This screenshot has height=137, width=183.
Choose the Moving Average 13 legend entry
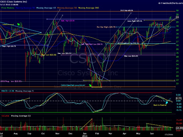[x=46, y=8]
